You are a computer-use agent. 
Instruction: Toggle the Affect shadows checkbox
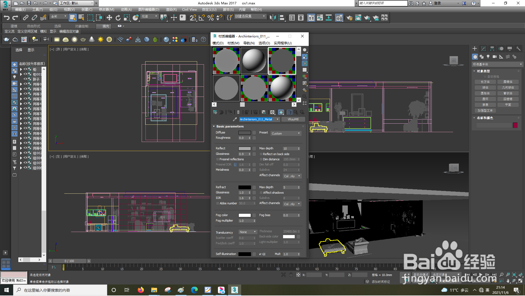pos(261,193)
